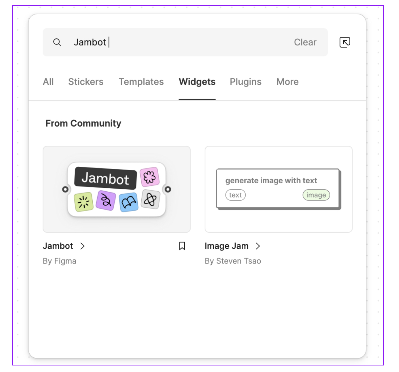Expand the Jambot widget details chevron

pos(82,246)
